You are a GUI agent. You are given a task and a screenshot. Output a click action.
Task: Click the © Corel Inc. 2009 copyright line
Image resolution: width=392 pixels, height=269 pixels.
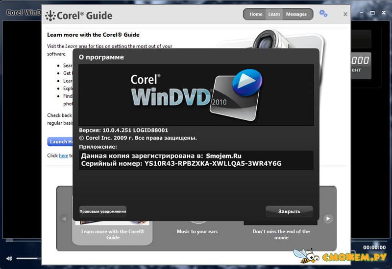pos(138,138)
